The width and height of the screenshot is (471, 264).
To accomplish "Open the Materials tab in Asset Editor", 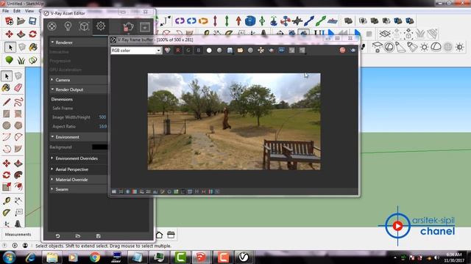I will 52,26.
